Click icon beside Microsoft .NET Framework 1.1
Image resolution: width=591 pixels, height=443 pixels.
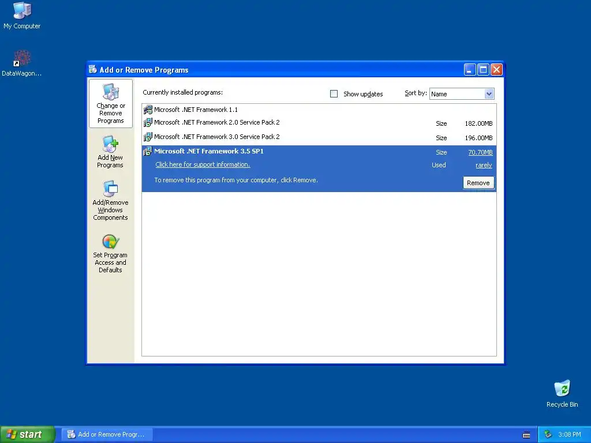click(x=148, y=110)
